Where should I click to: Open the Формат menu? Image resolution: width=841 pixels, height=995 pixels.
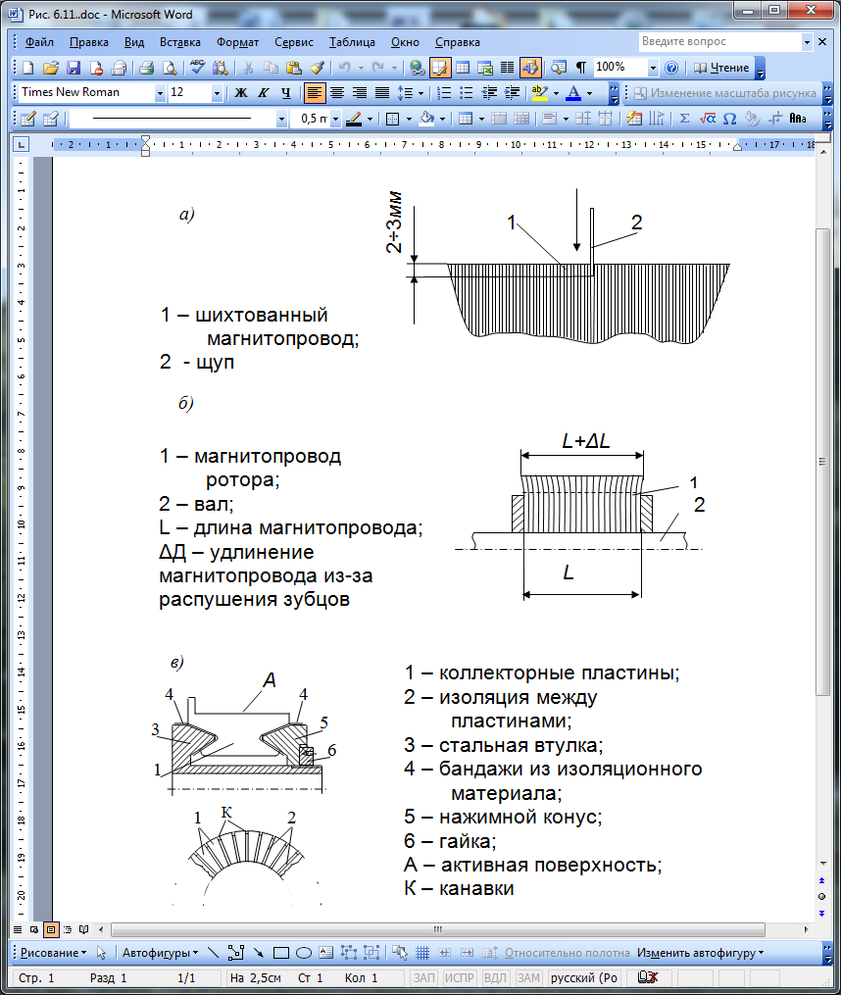pos(237,42)
